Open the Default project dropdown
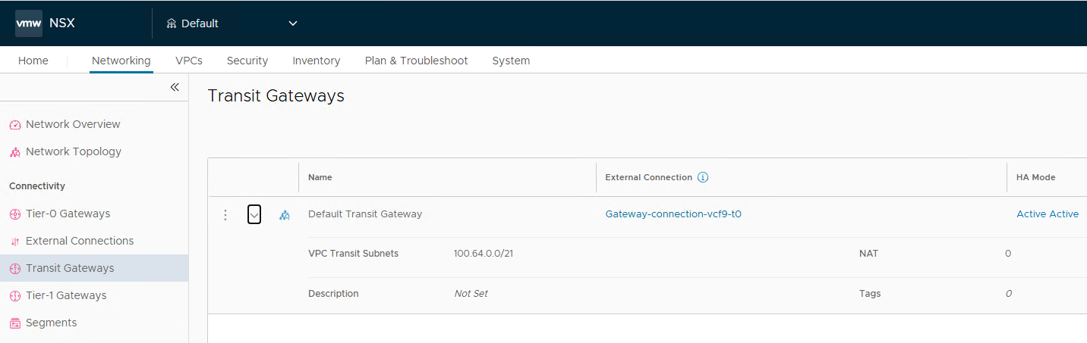Screen dimensions: 1087x343 click(x=232, y=23)
